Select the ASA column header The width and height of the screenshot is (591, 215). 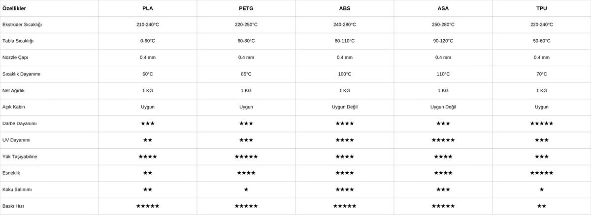(x=443, y=8)
